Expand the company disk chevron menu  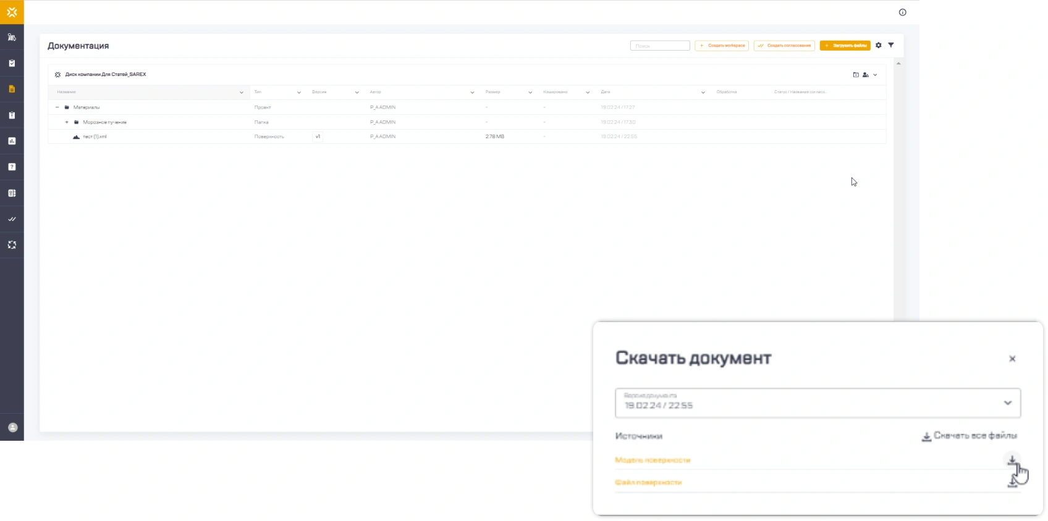point(875,75)
